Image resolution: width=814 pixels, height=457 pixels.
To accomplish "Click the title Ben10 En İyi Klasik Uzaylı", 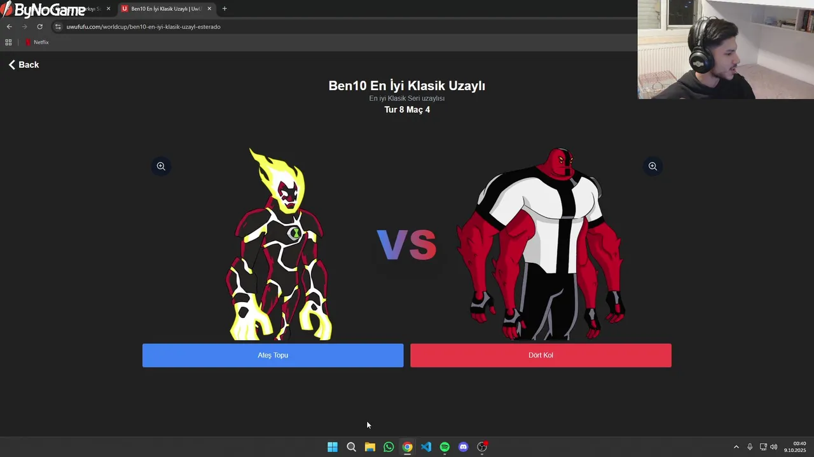I will tap(407, 86).
